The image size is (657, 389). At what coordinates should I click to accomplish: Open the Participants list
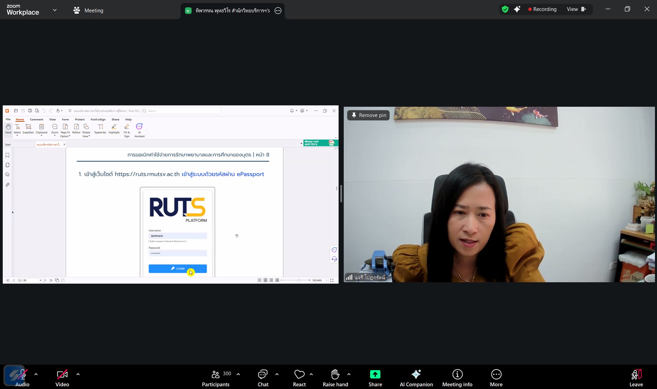click(x=216, y=378)
